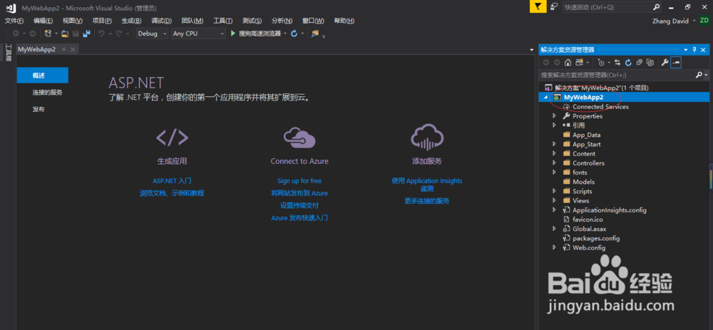Click the Solution Explorer forward arrow
The image size is (713, 330).
tap(557, 63)
